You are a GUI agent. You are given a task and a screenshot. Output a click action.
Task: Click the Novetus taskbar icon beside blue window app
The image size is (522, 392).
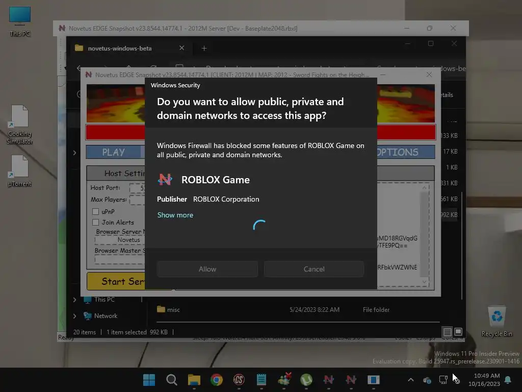351,380
